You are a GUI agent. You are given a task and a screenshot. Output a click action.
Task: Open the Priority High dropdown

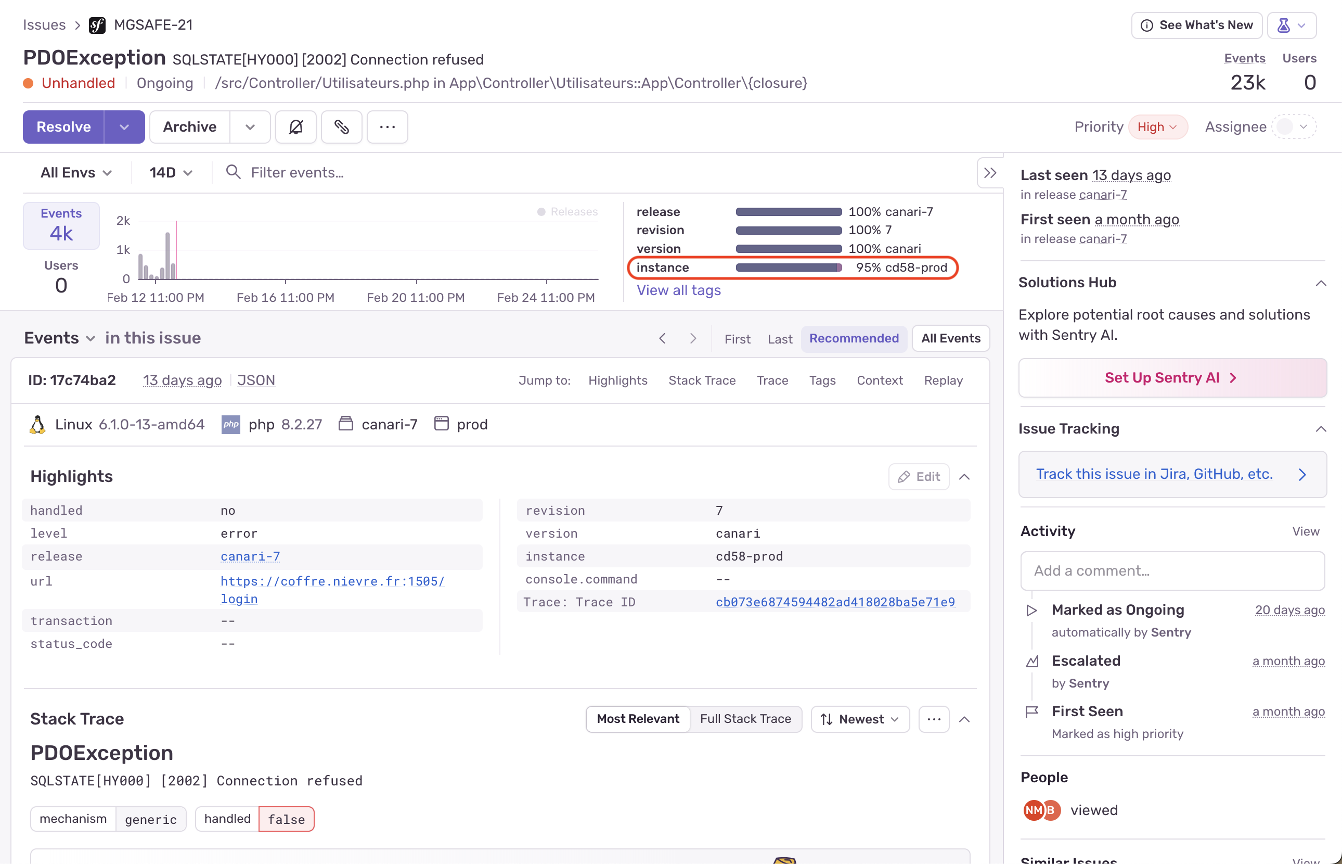coord(1157,127)
